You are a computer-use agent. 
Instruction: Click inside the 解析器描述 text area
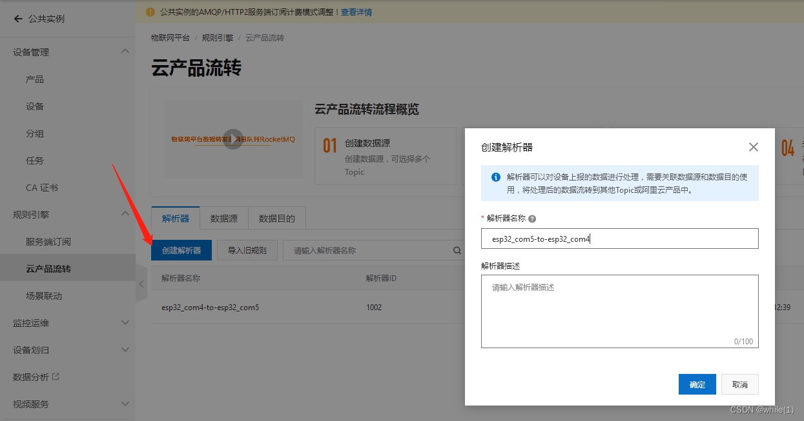click(620, 309)
